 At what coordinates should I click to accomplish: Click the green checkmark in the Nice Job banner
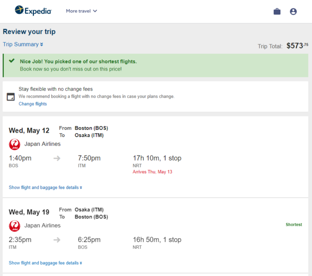pos(12,61)
